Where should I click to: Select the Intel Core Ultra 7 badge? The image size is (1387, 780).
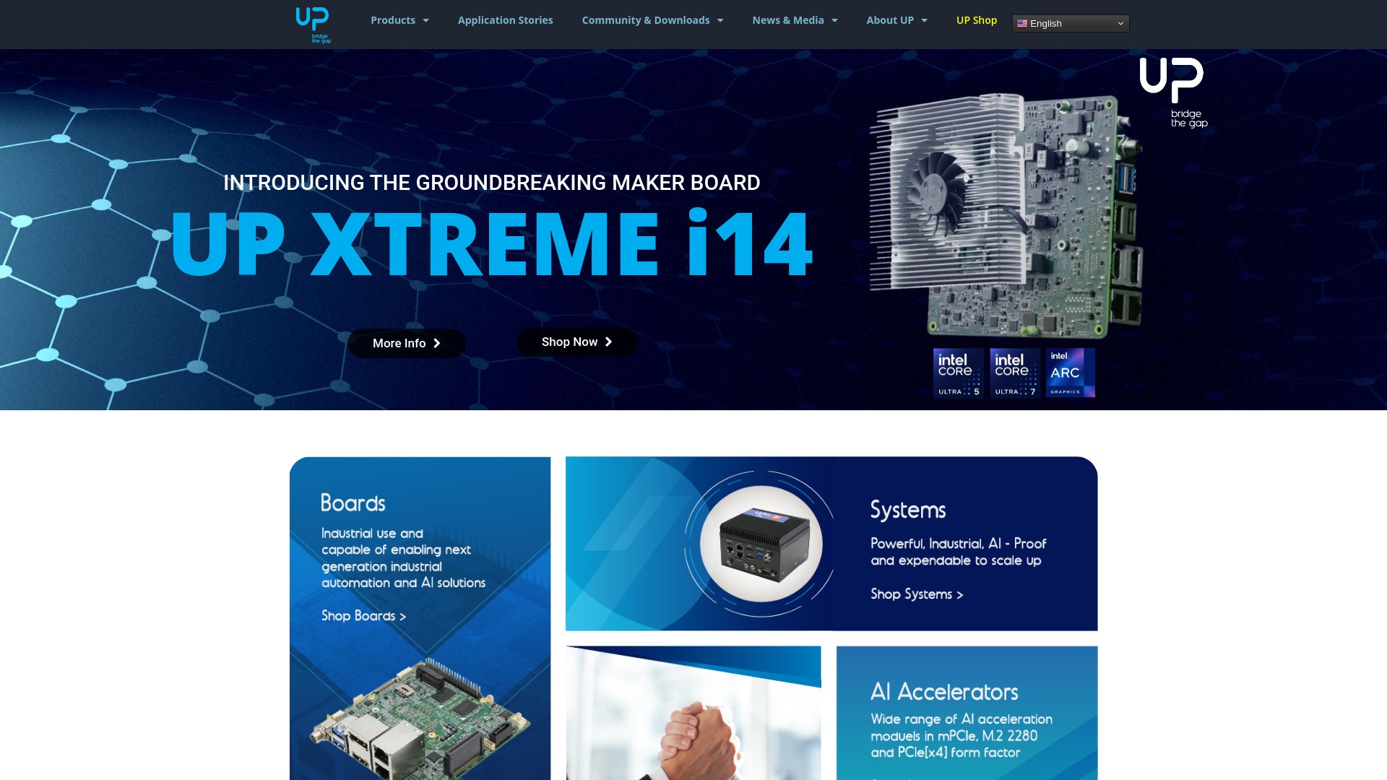(1014, 373)
